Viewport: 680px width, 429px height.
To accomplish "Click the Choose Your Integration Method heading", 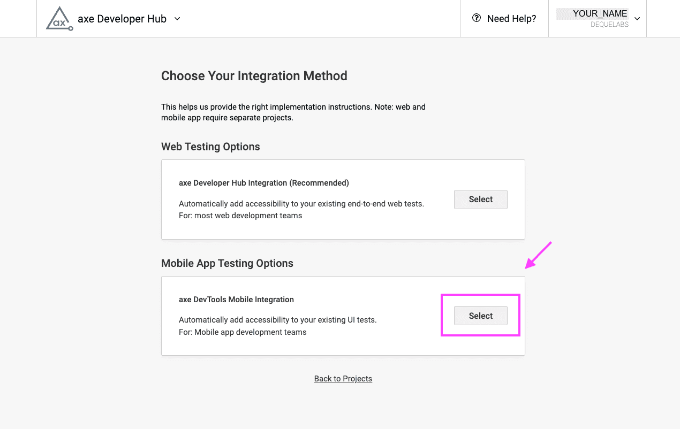I will coord(254,76).
